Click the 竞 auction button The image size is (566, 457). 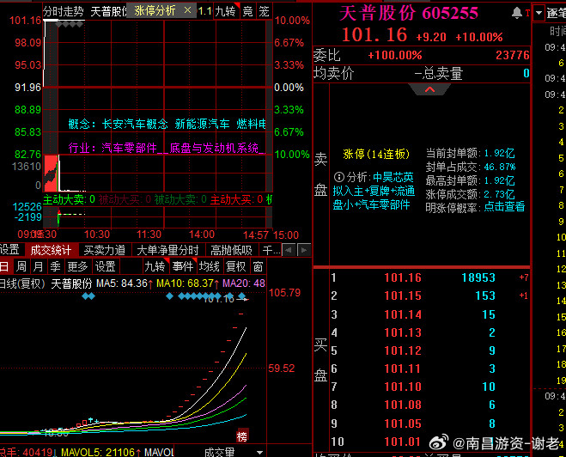[247, 11]
